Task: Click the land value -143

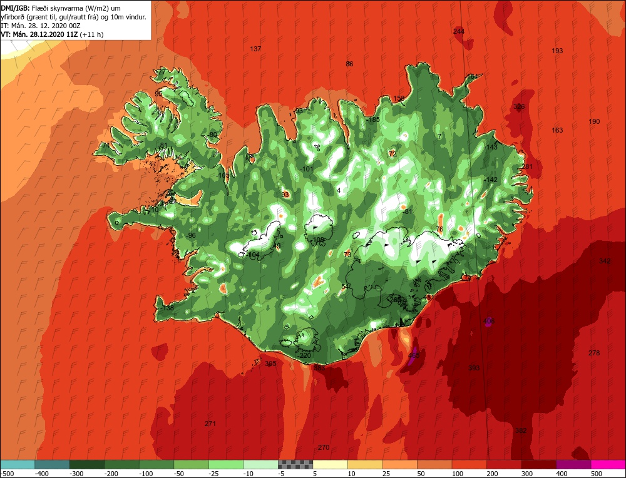Action: point(491,147)
